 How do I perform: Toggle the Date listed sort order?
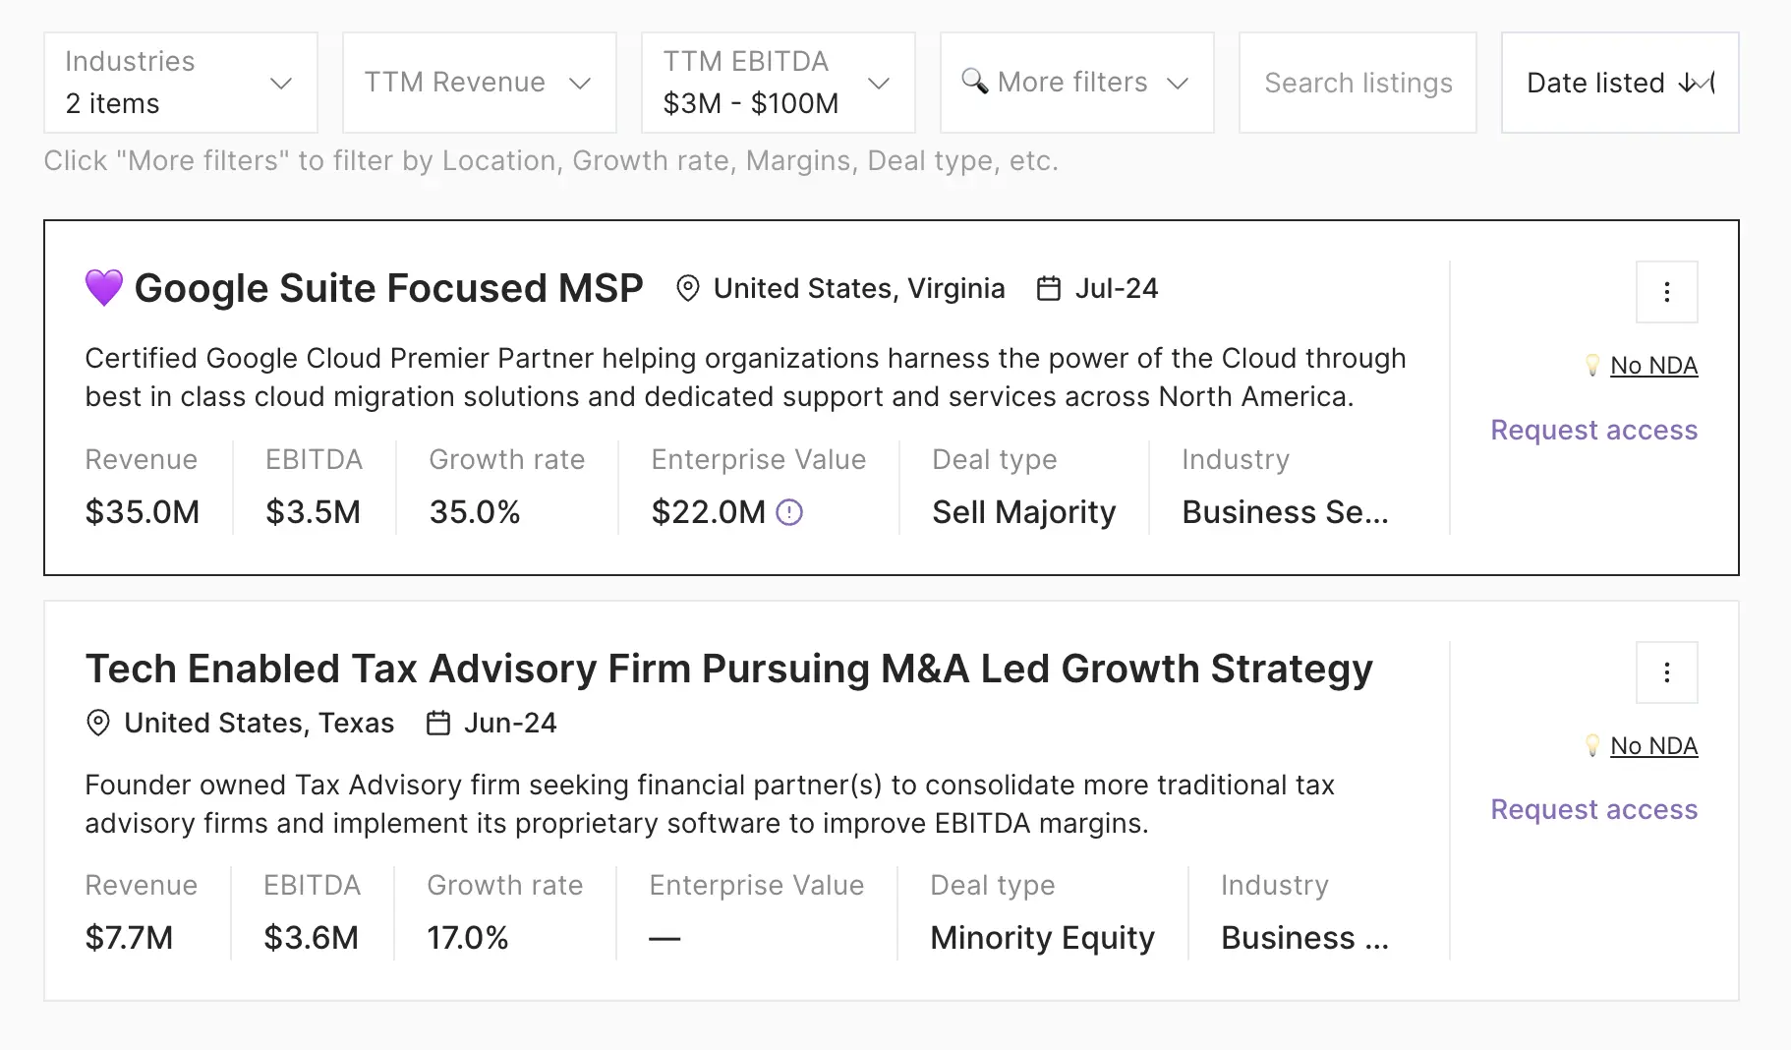(1620, 83)
